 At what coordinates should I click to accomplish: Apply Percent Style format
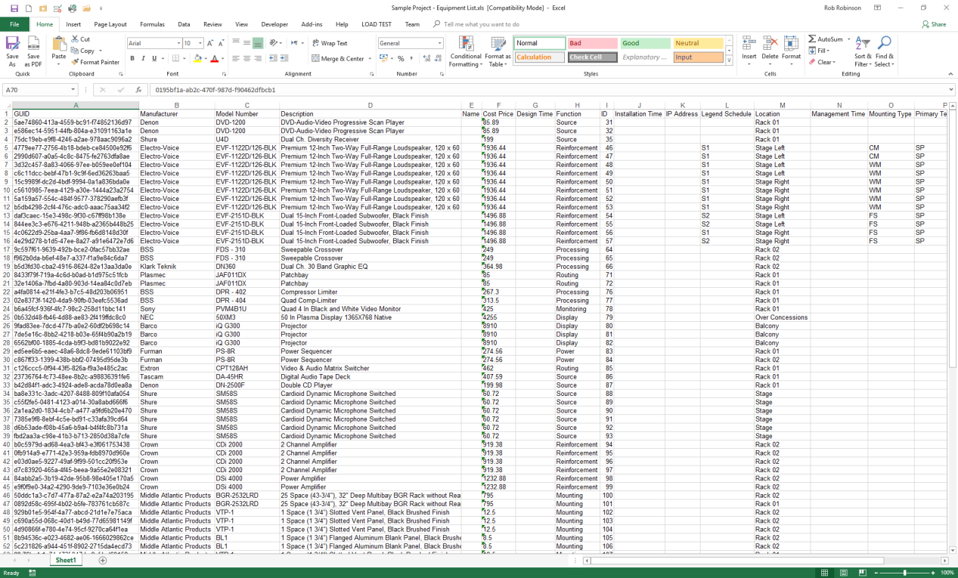[401, 58]
